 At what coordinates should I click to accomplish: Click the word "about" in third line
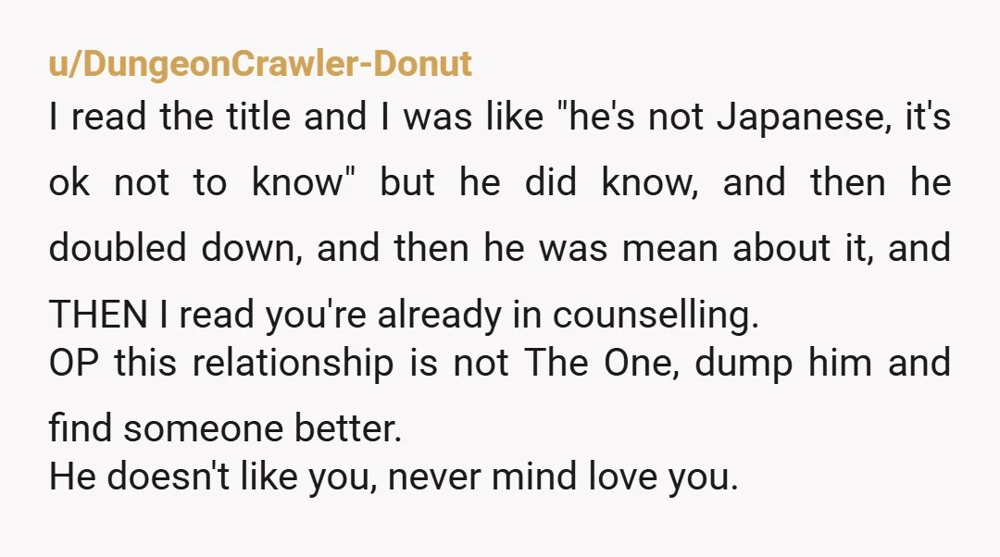pyautogui.click(x=781, y=248)
